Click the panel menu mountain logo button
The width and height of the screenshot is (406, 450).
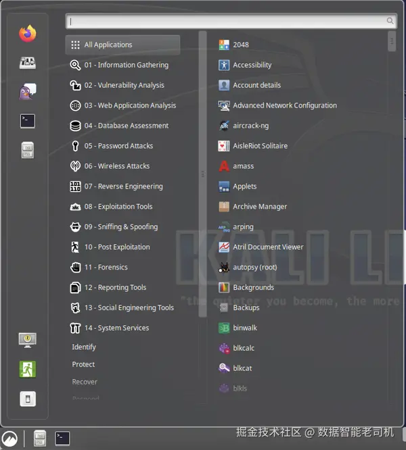point(9,439)
